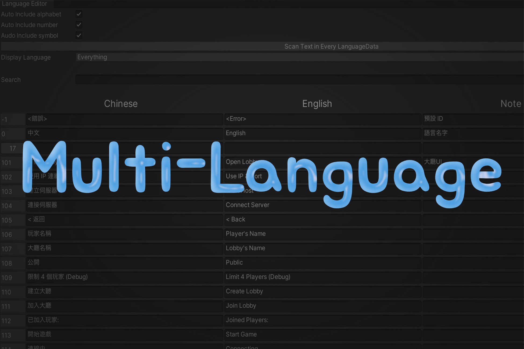
Task: Click the Connect Server English translation cell
Action: click(x=322, y=205)
